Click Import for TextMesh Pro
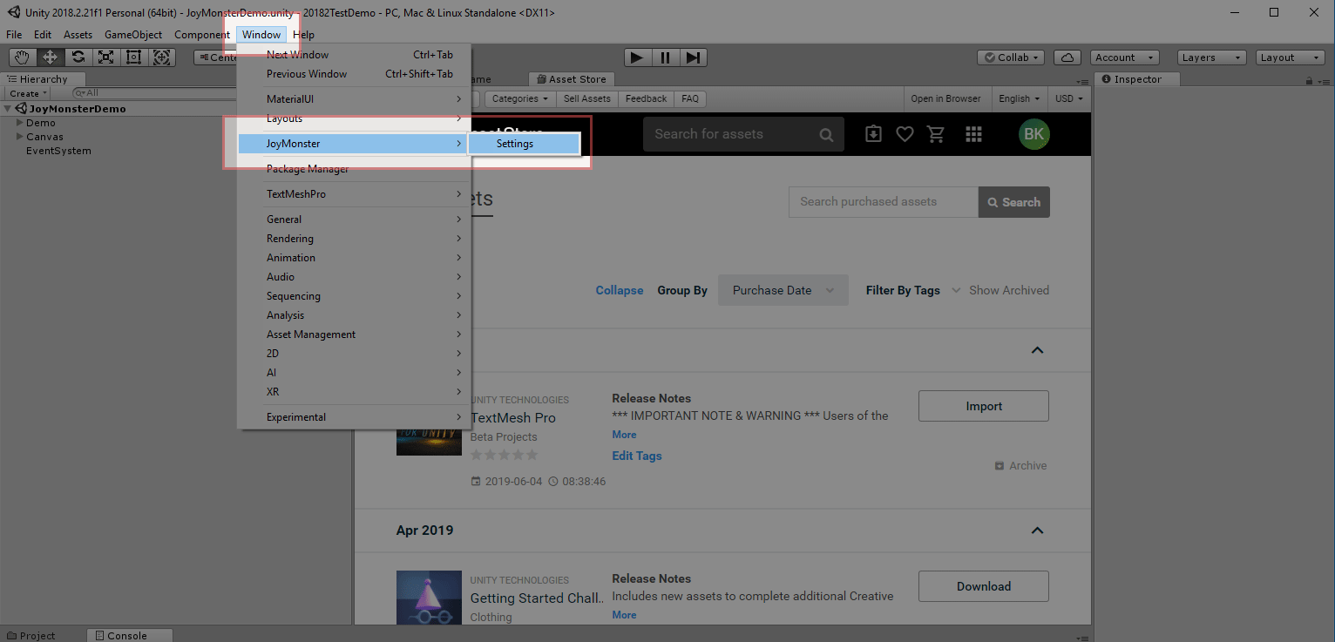The width and height of the screenshot is (1335, 642). click(984, 406)
